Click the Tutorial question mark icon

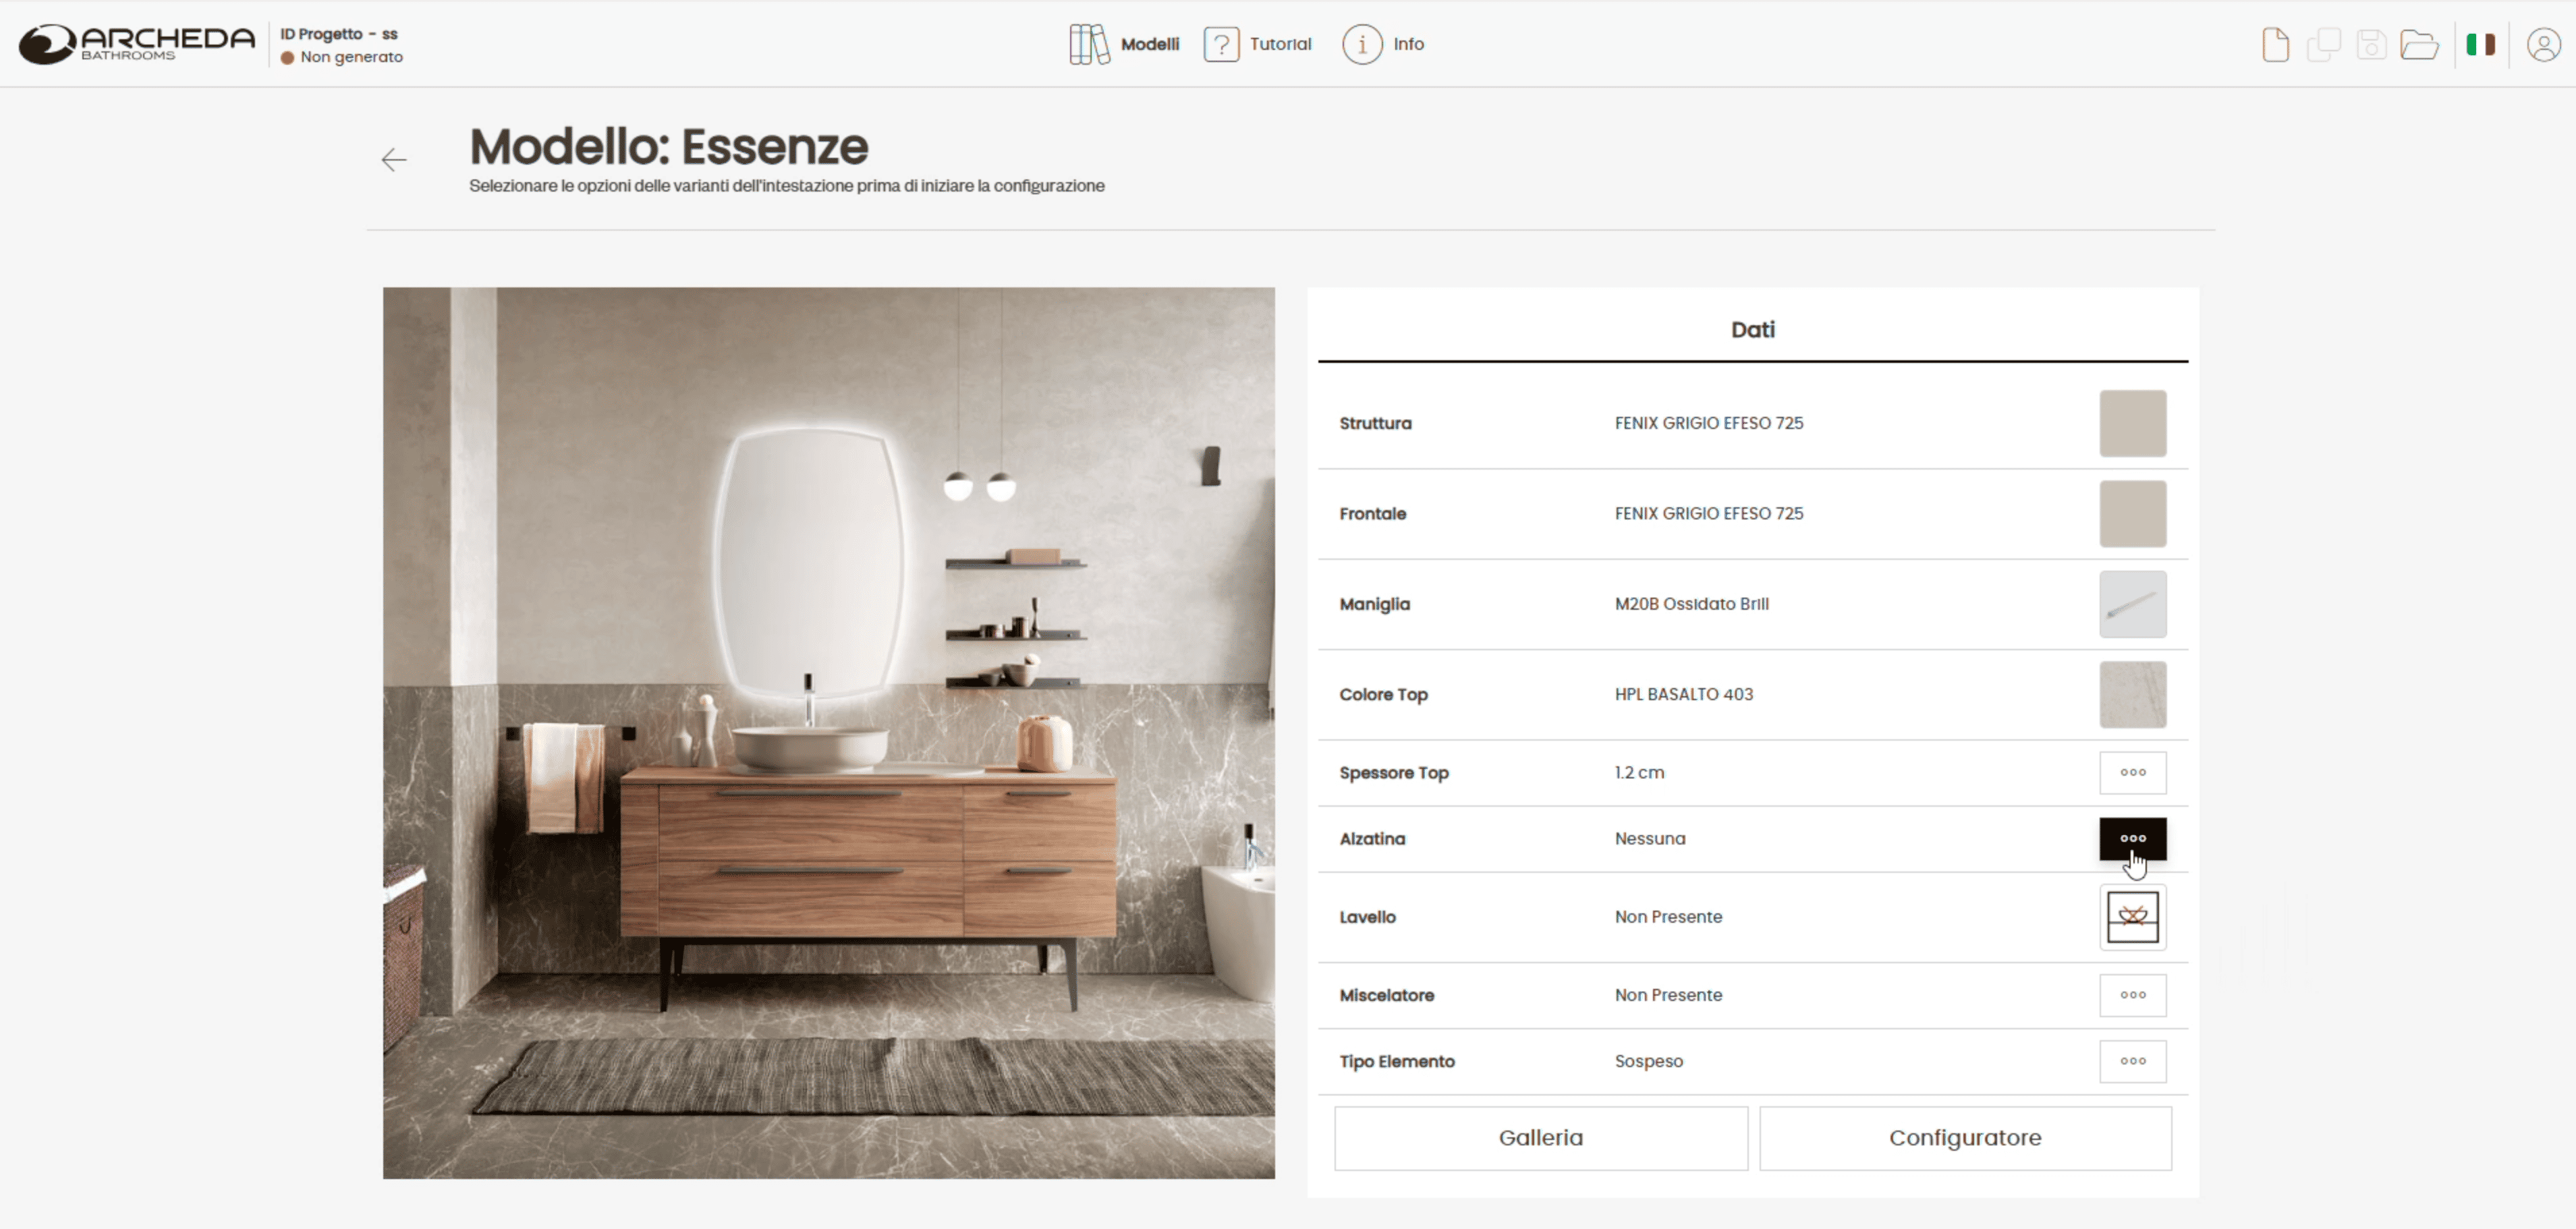[x=1221, y=44]
